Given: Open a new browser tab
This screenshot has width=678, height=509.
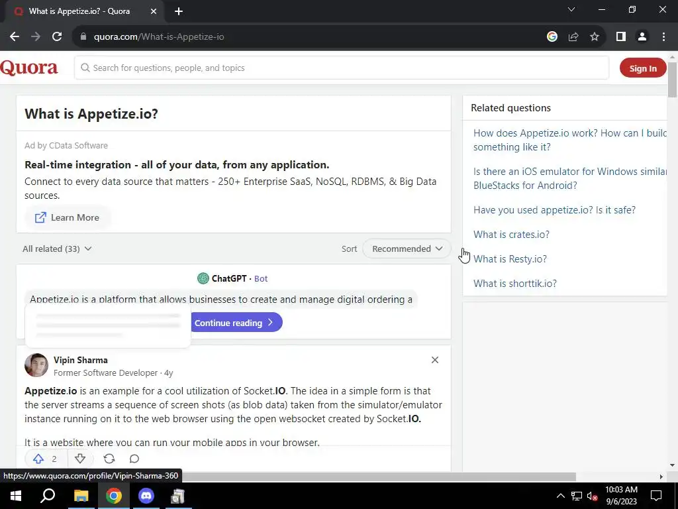Looking at the screenshot, I should [x=179, y=12].
